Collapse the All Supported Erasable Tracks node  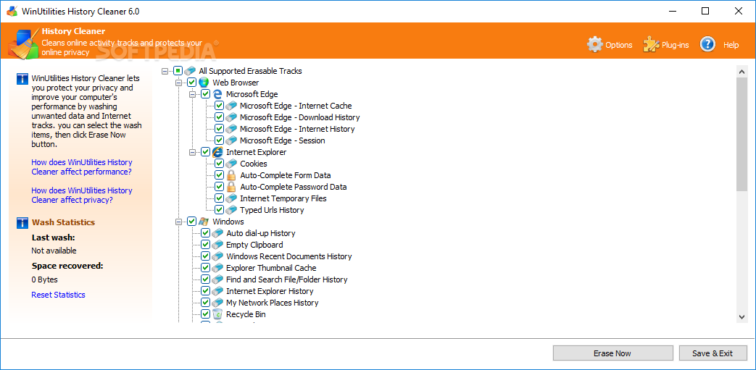tap(165, 71)
